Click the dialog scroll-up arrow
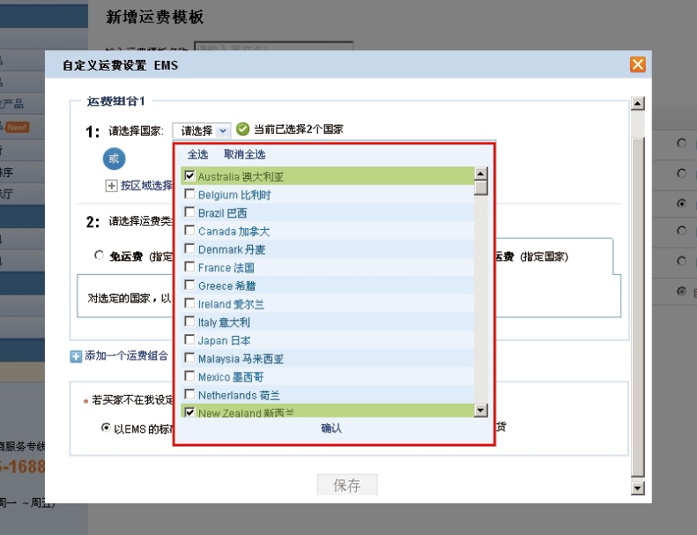Viewport: 697px width, 535px height. point(637,103)
